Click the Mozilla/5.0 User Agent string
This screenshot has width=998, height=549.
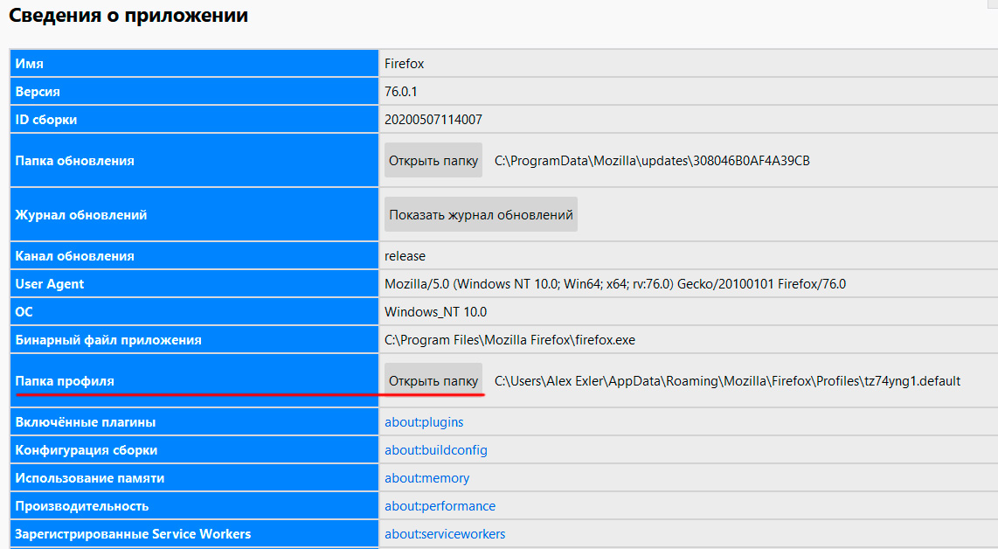click(614, 284)
